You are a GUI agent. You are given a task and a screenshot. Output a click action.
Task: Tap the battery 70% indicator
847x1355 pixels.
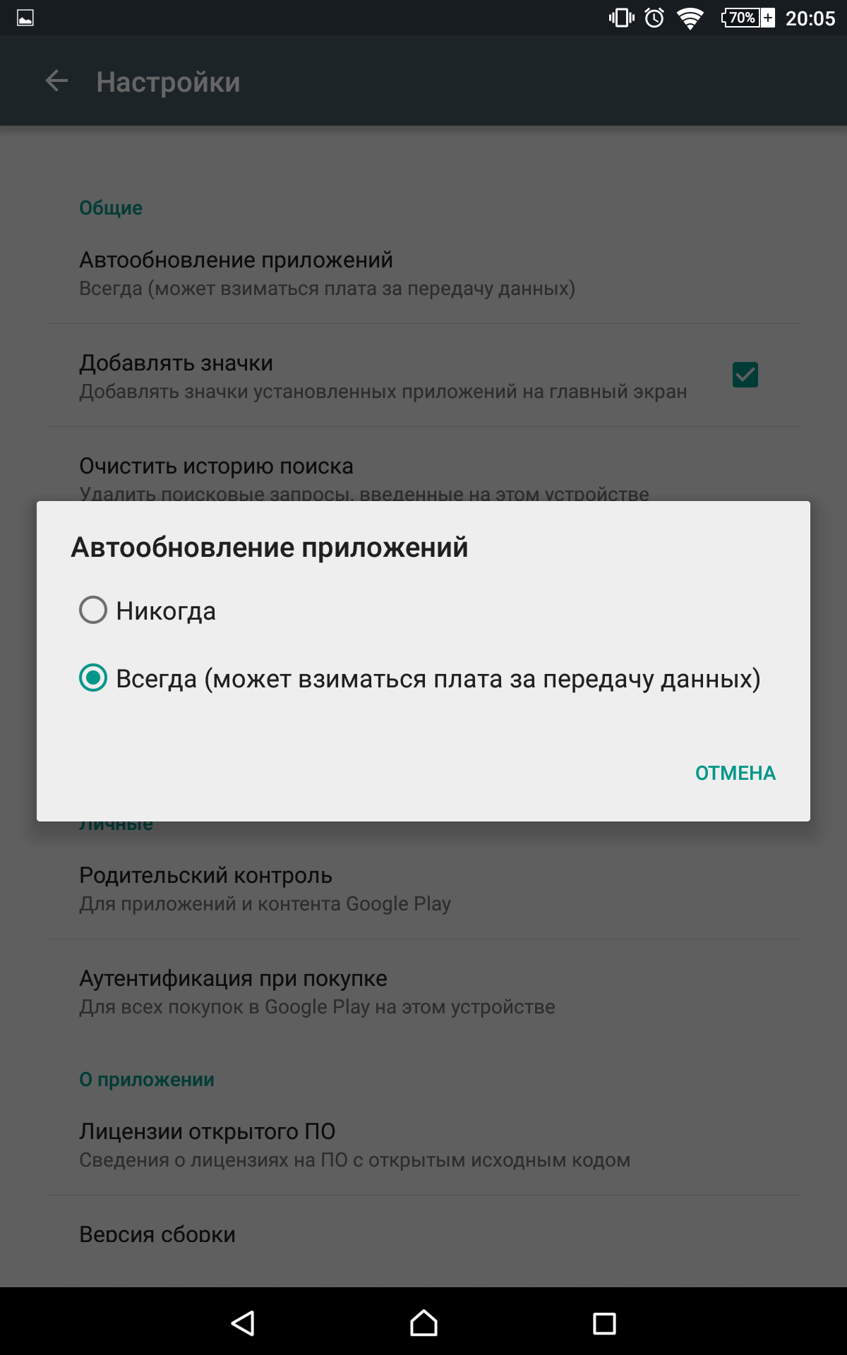(747, 18)
